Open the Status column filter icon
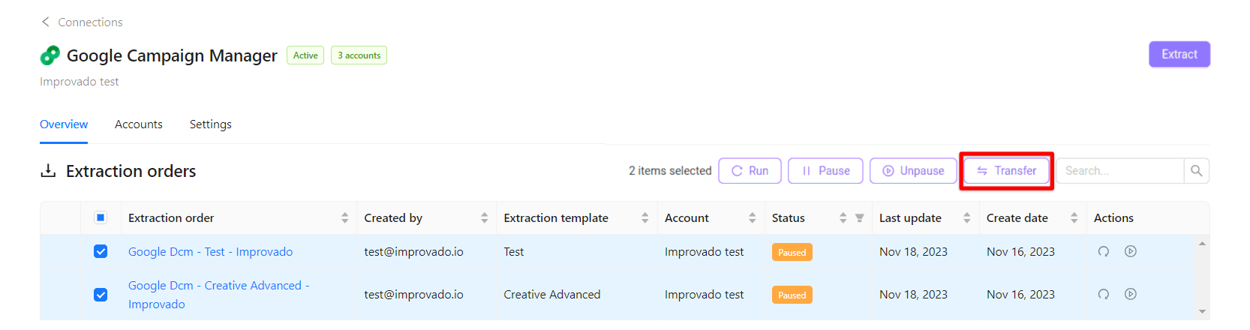 (x=860, y=218)
